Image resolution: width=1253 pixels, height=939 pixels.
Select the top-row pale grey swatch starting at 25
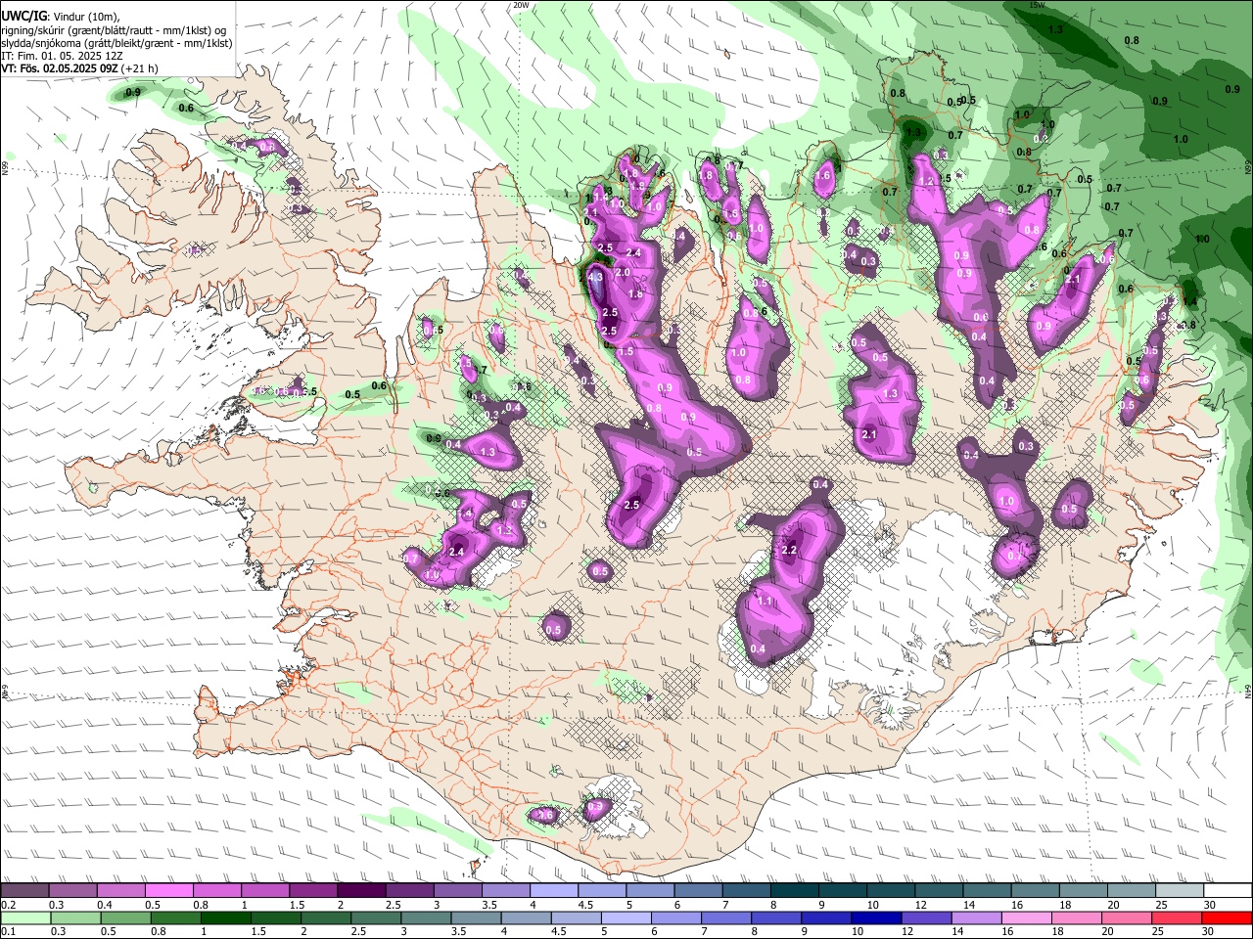(x=1180, y=891)
